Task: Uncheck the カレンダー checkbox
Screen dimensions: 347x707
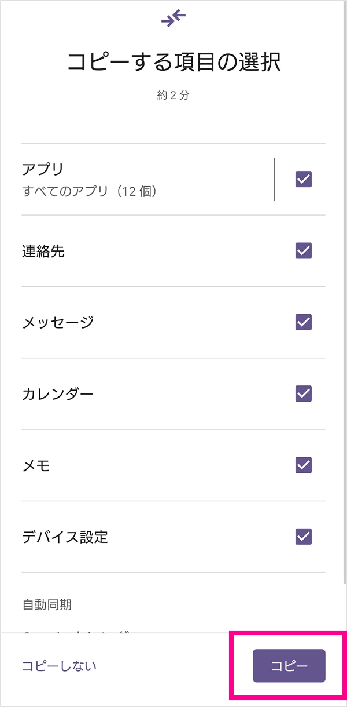Action: coord(304,394)
